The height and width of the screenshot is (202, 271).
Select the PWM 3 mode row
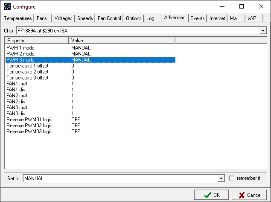(90, 60)
